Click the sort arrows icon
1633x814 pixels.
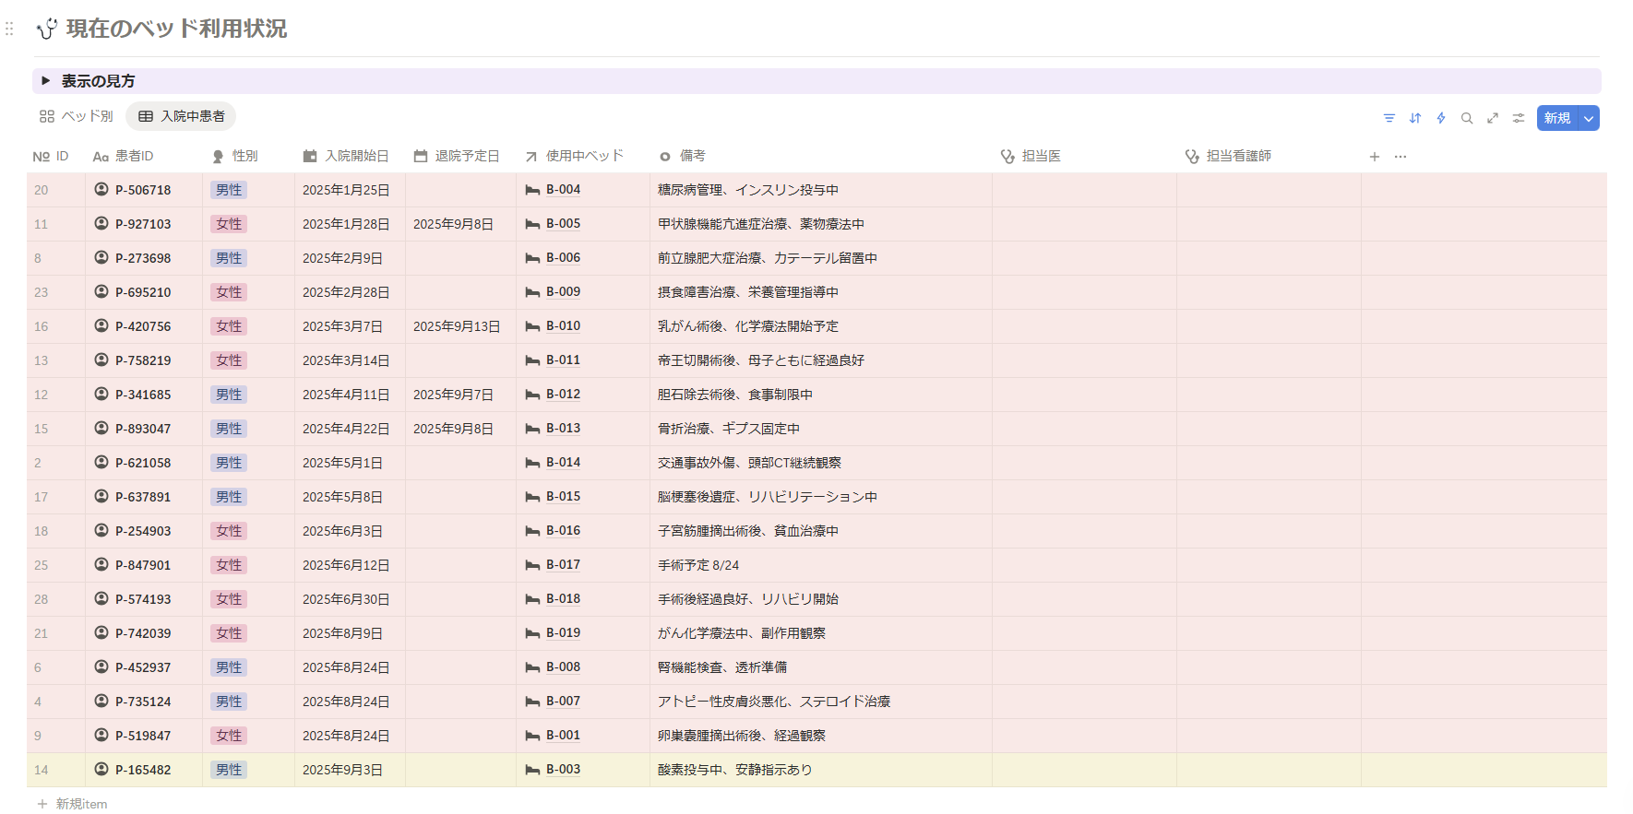pyautogui.click(x=1414, y=118)
